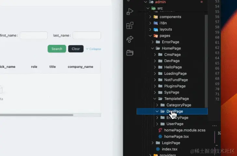Expand the LoginPage folder chevron
Viewport: 237px width, 156px height.
(x=152, y=143)
